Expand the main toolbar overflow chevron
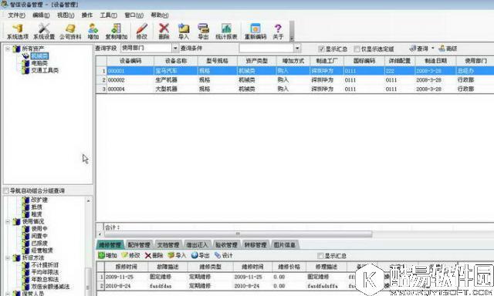 pos(292,31)
